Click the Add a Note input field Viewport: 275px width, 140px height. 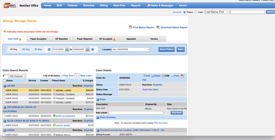coord(136,113)
